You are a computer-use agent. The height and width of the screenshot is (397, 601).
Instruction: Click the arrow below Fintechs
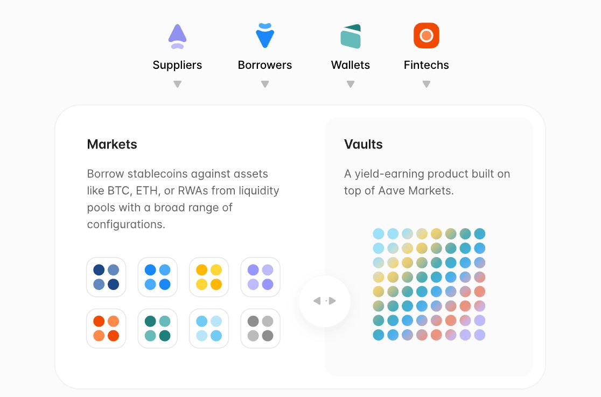tap(427, 84)
